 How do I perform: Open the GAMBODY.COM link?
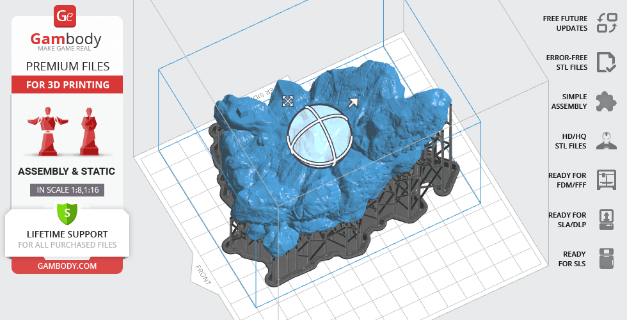67,265
